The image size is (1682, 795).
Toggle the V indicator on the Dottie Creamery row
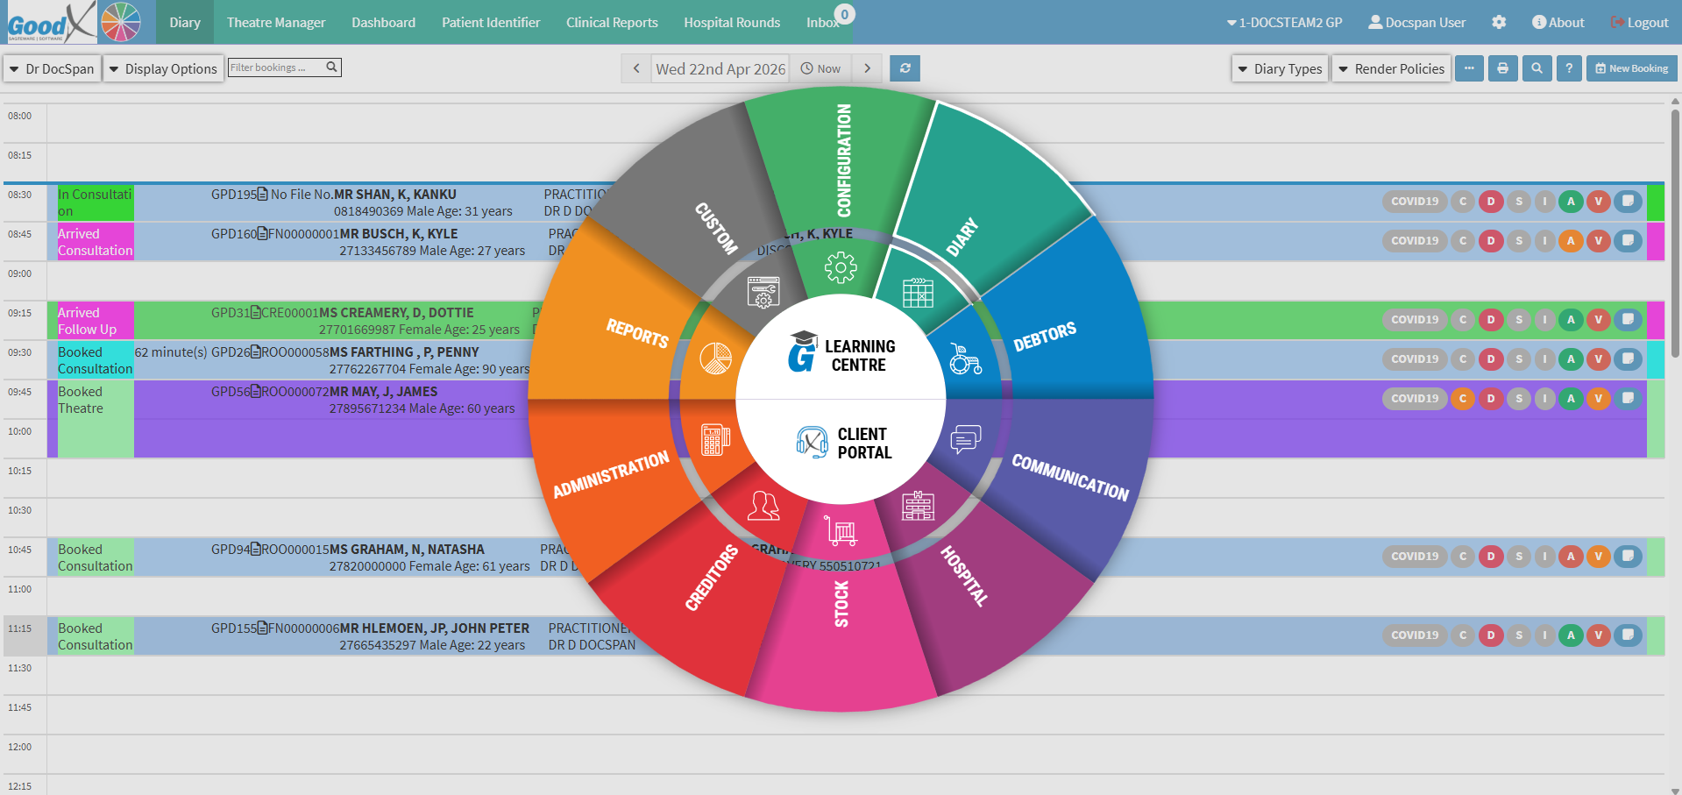click(x=1599, y=320)
